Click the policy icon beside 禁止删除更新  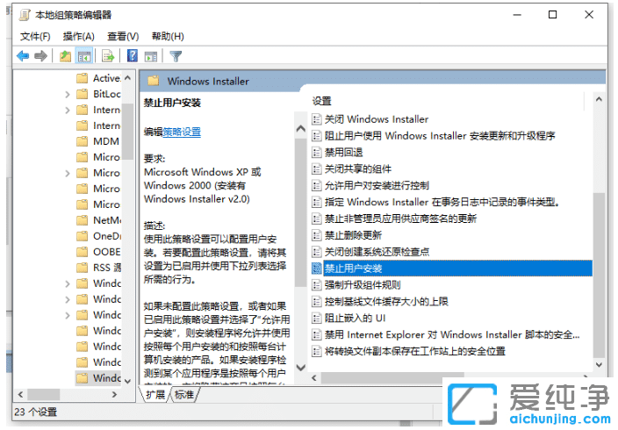pos(316,235)
